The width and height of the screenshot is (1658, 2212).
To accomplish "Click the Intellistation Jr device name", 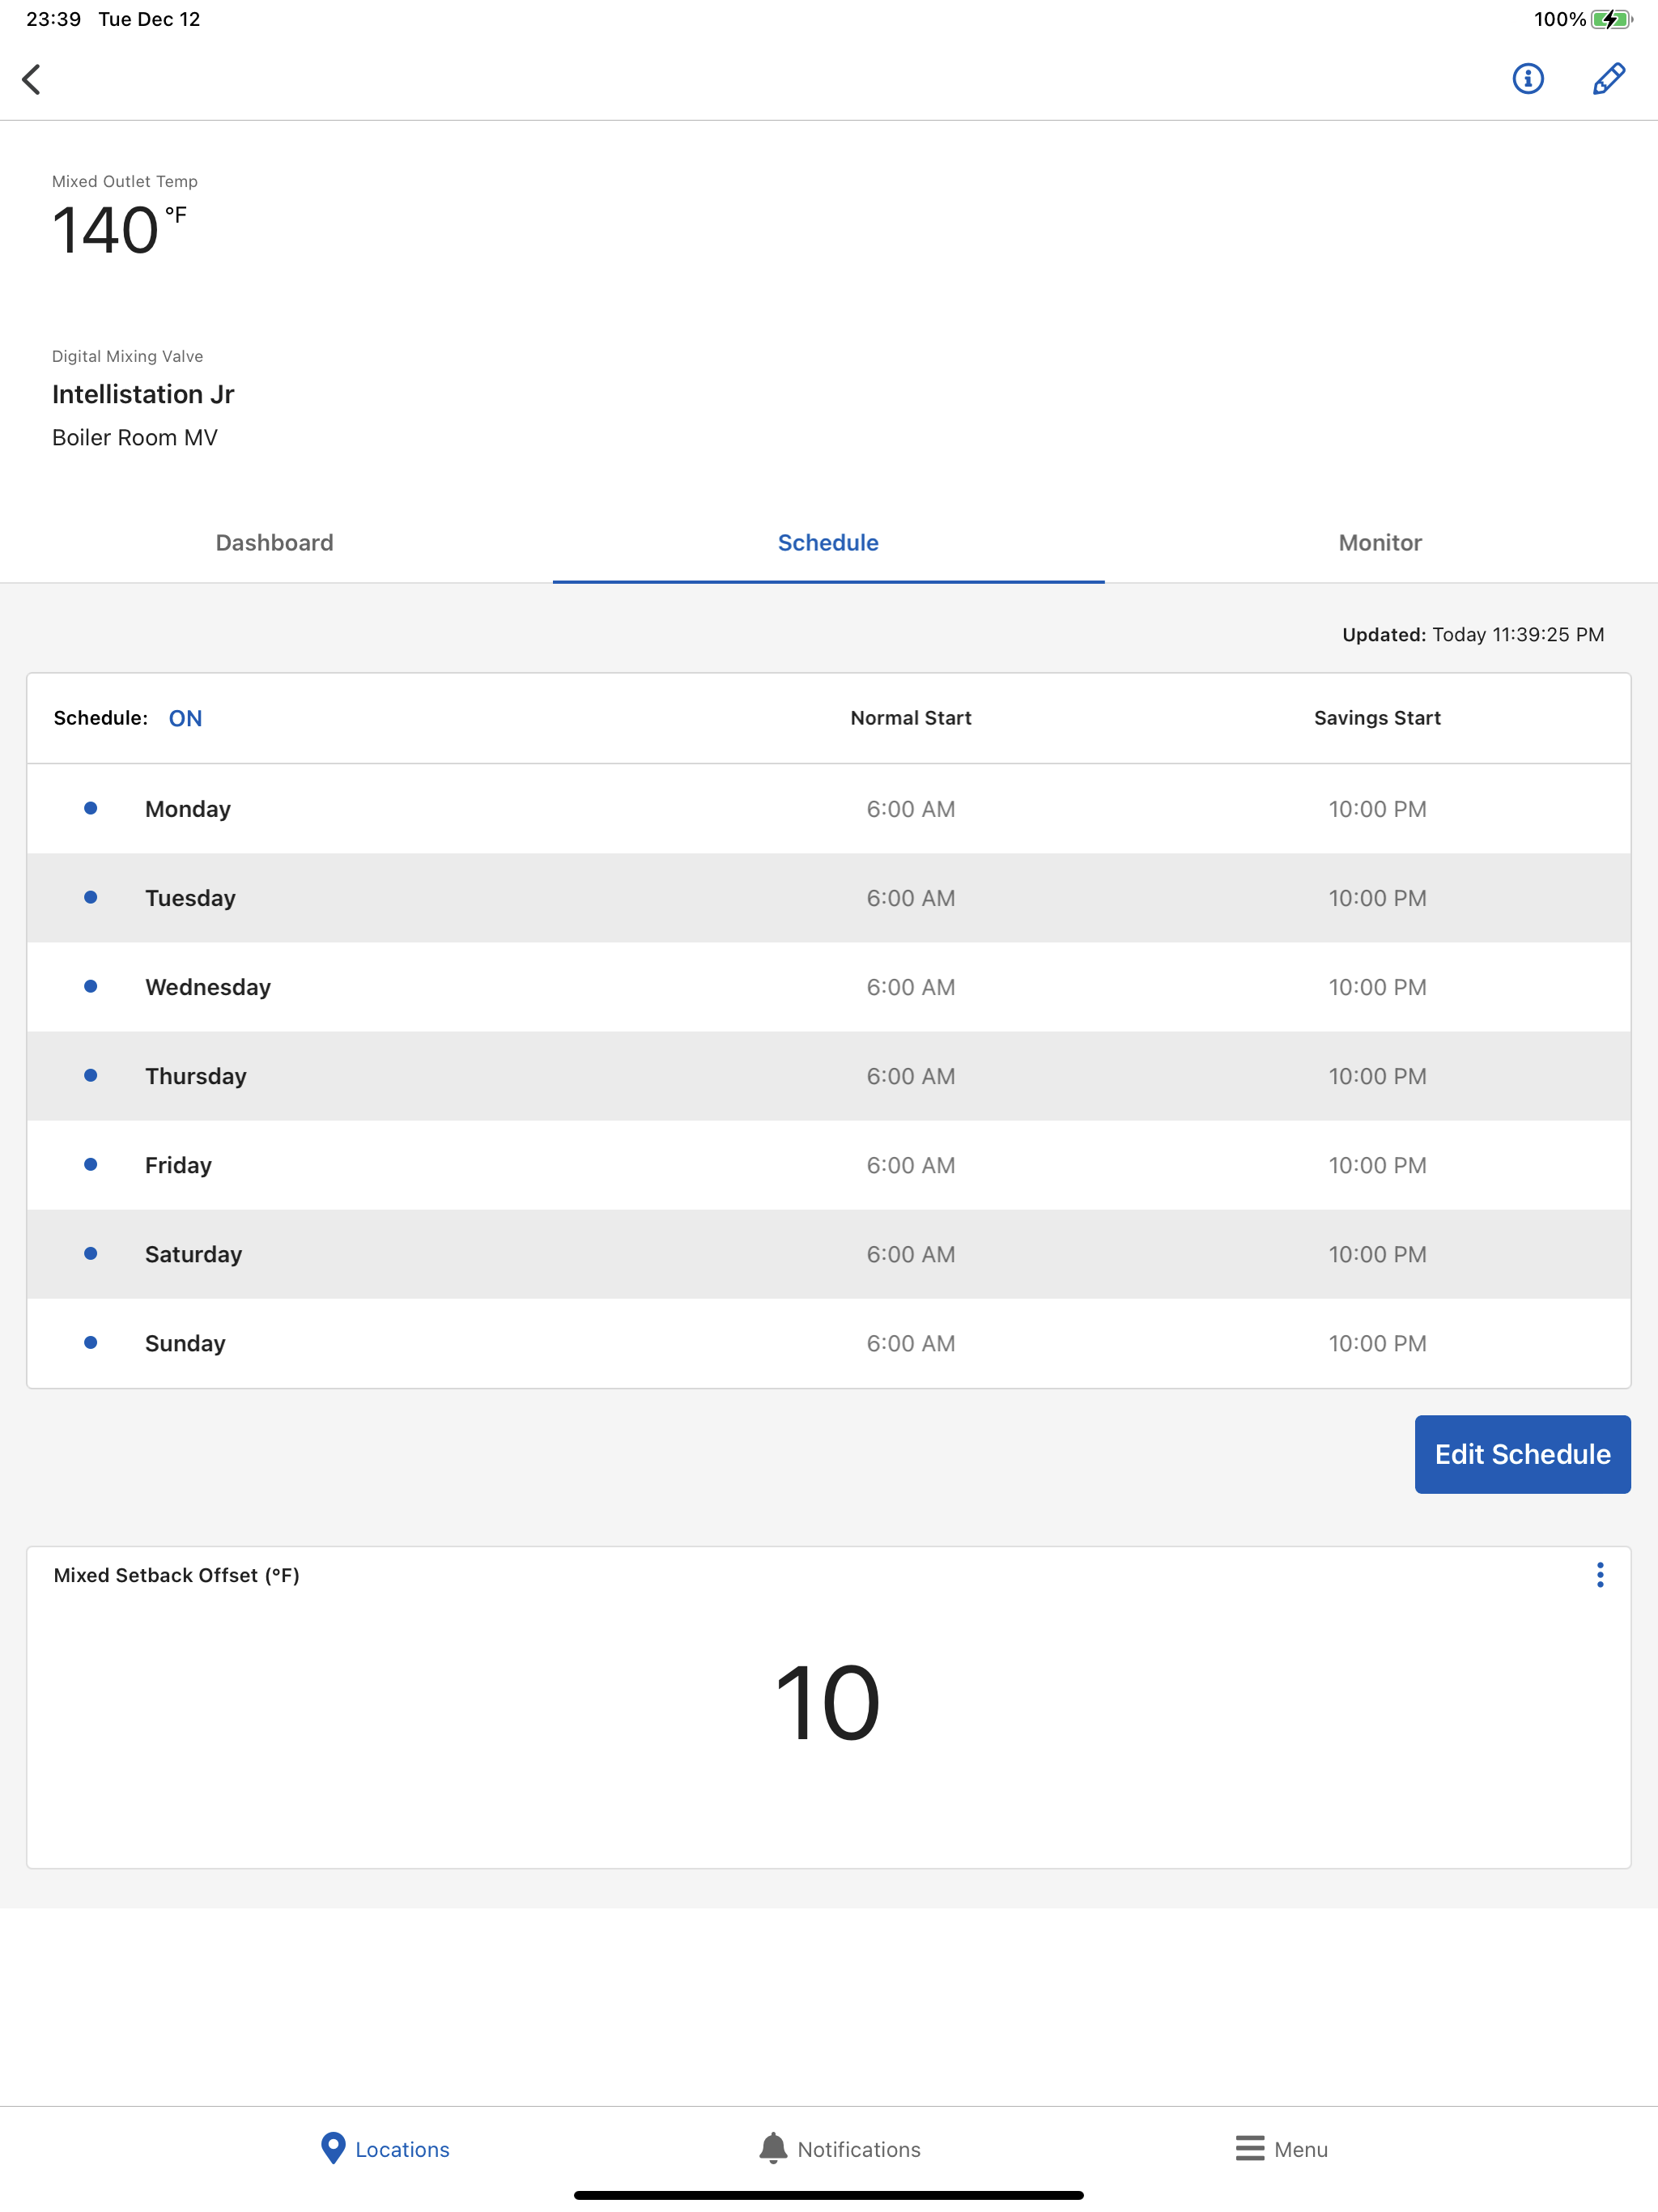I will pyautogui.click(x=143, y=394).
